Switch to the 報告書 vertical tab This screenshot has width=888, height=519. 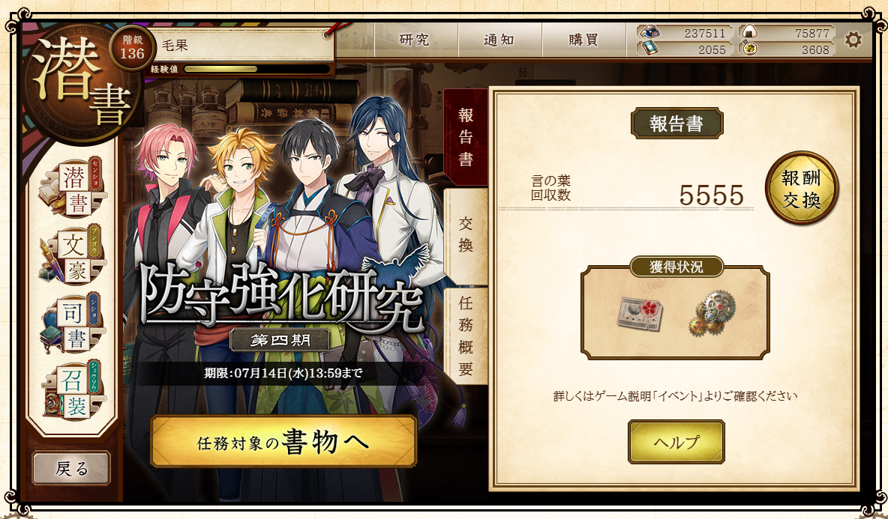pyautogui.click(x=466, y=137)
